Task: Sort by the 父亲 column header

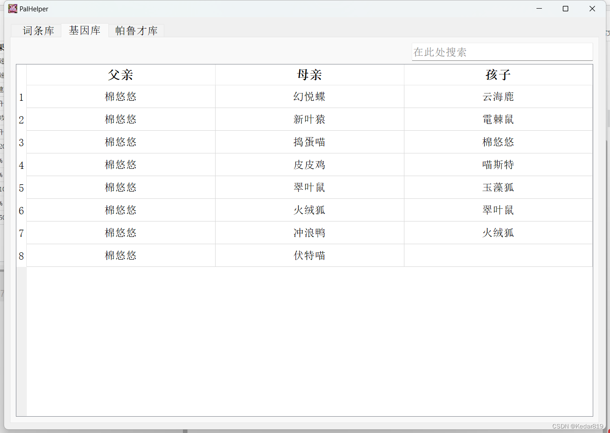Action: pyautogui.click(x=121, y=75)
